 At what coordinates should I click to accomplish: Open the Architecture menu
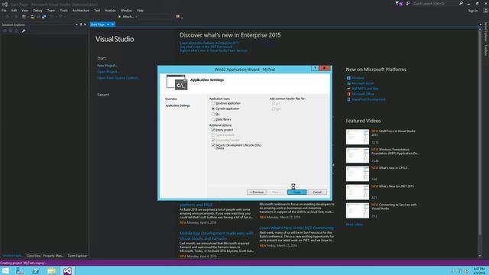[81, 10]
